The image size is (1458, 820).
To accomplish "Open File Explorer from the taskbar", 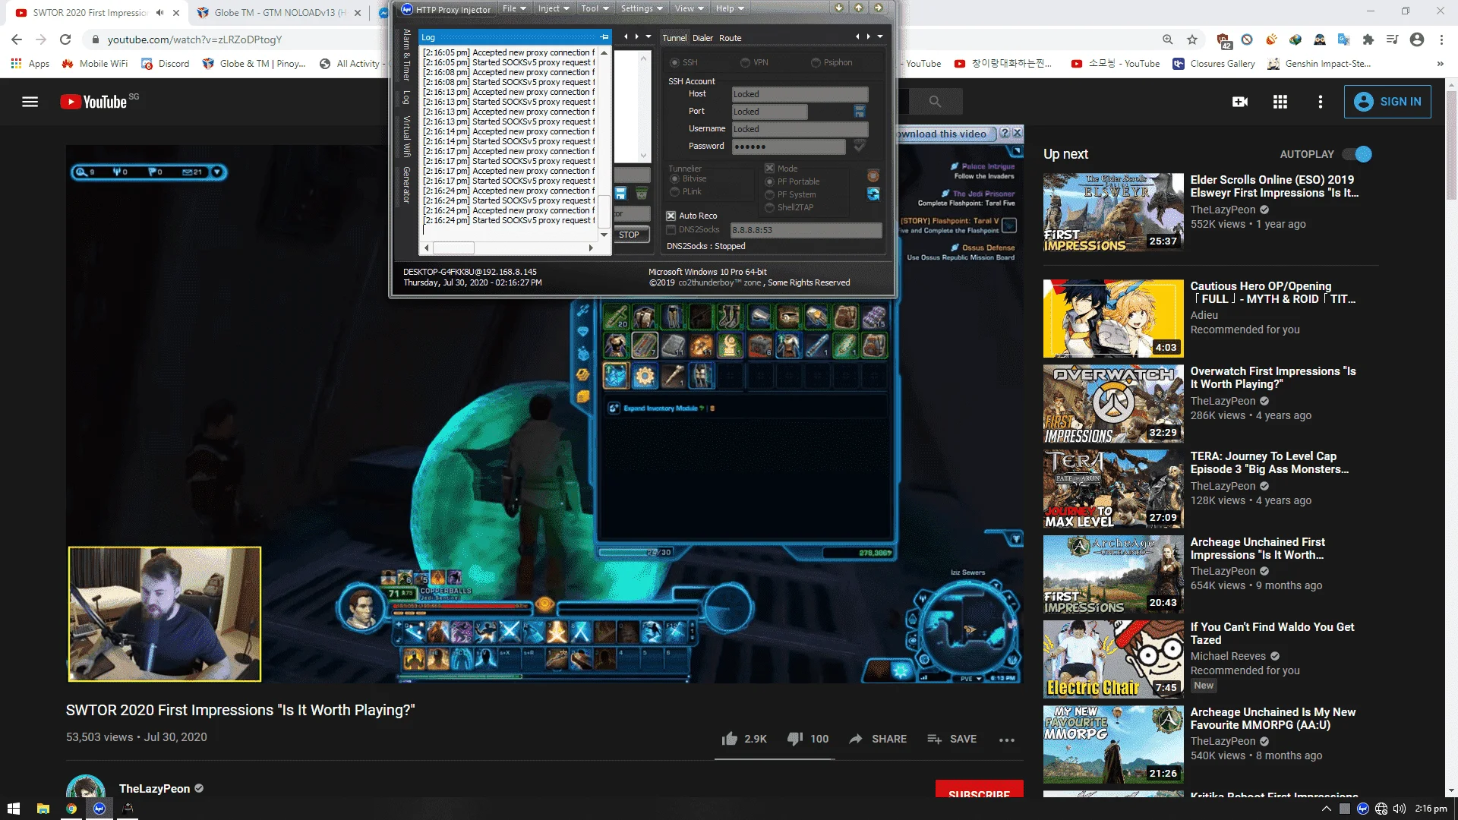I will [x=43, y=809].
